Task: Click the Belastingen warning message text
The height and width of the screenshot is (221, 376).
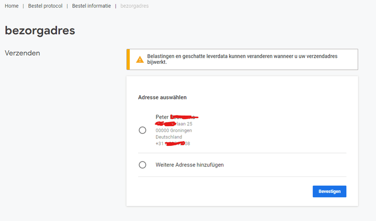Action: [x=242, y=59]
